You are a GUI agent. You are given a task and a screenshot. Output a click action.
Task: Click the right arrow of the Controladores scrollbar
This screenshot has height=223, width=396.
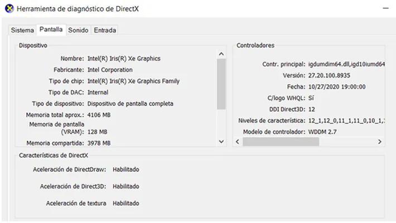tap(380, 142)
